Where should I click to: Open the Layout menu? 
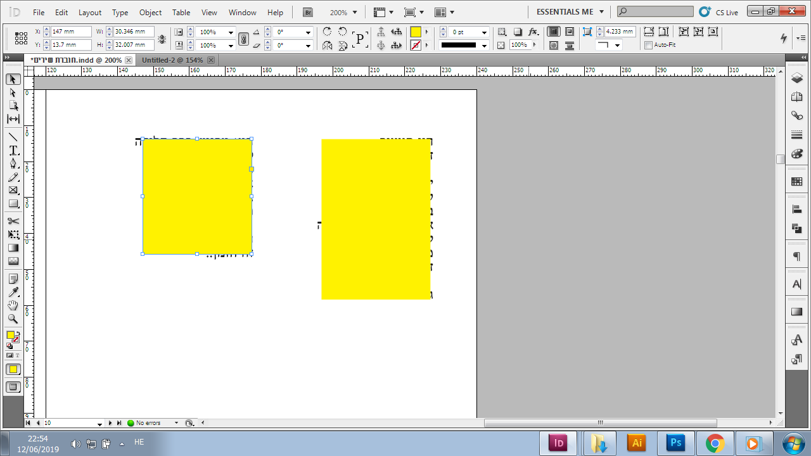(90, 13)
